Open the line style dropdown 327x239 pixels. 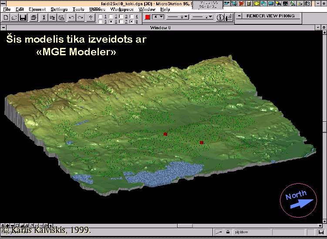coord(178,17)
